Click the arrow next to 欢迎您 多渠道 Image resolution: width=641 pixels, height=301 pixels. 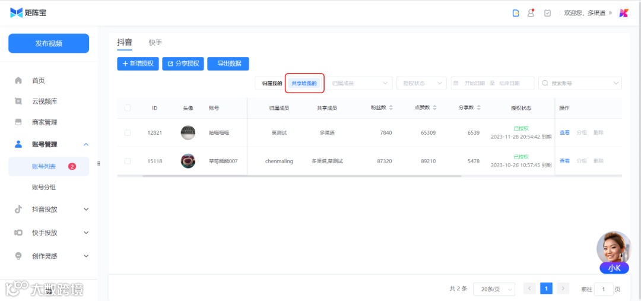click(x=611, y=13)
